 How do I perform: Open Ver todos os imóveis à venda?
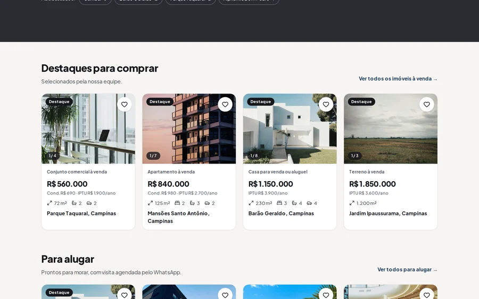(398, 79)
